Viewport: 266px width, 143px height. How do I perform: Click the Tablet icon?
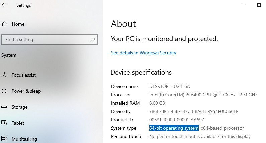coord(4,123)
